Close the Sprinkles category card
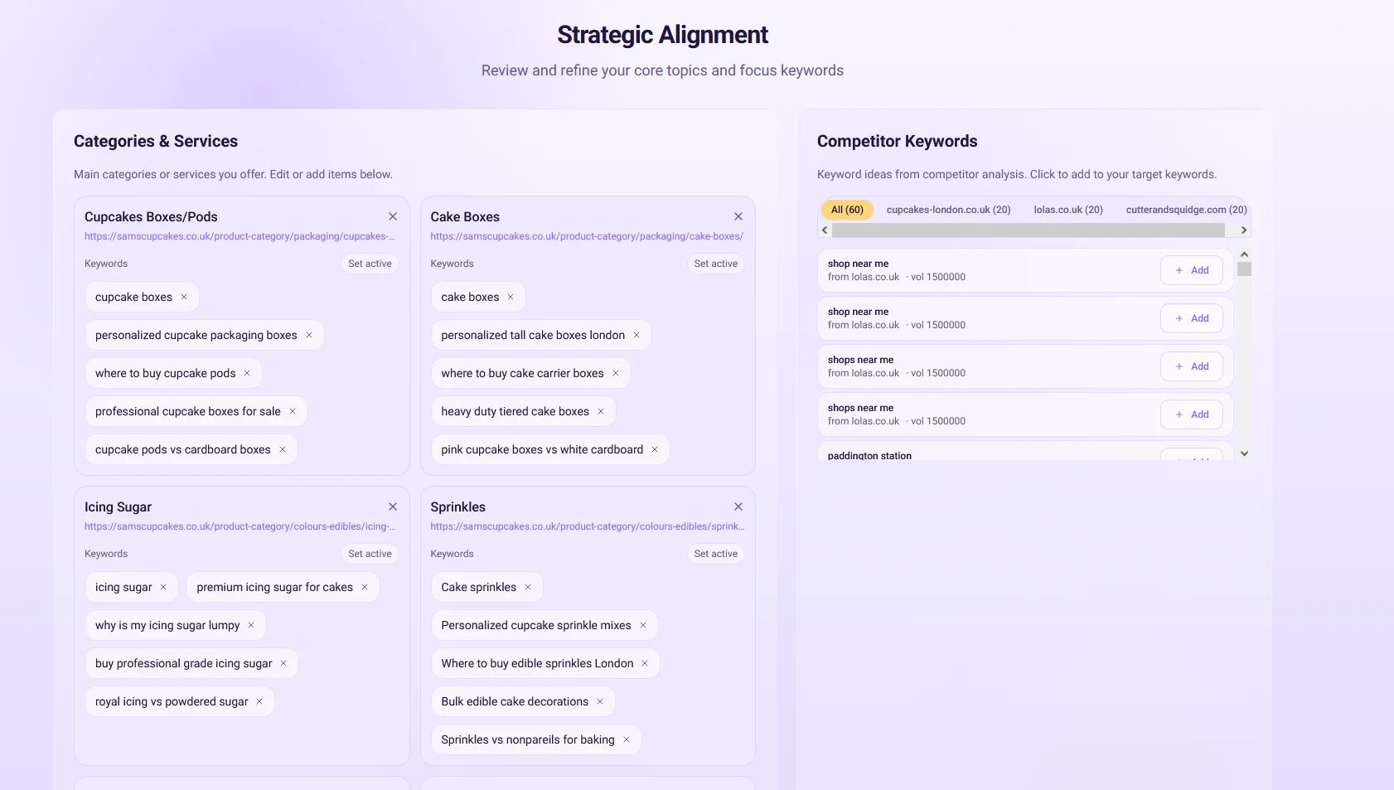1394x790 pixels. (x=738, y=506)
